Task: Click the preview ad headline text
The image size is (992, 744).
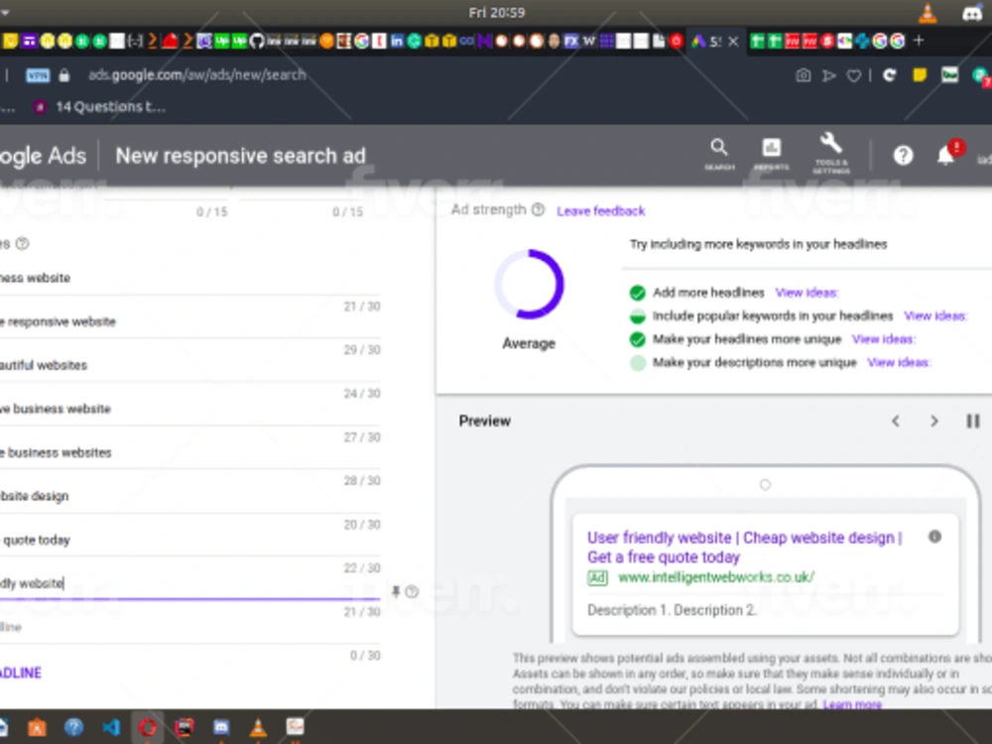Action: (745, 548)
